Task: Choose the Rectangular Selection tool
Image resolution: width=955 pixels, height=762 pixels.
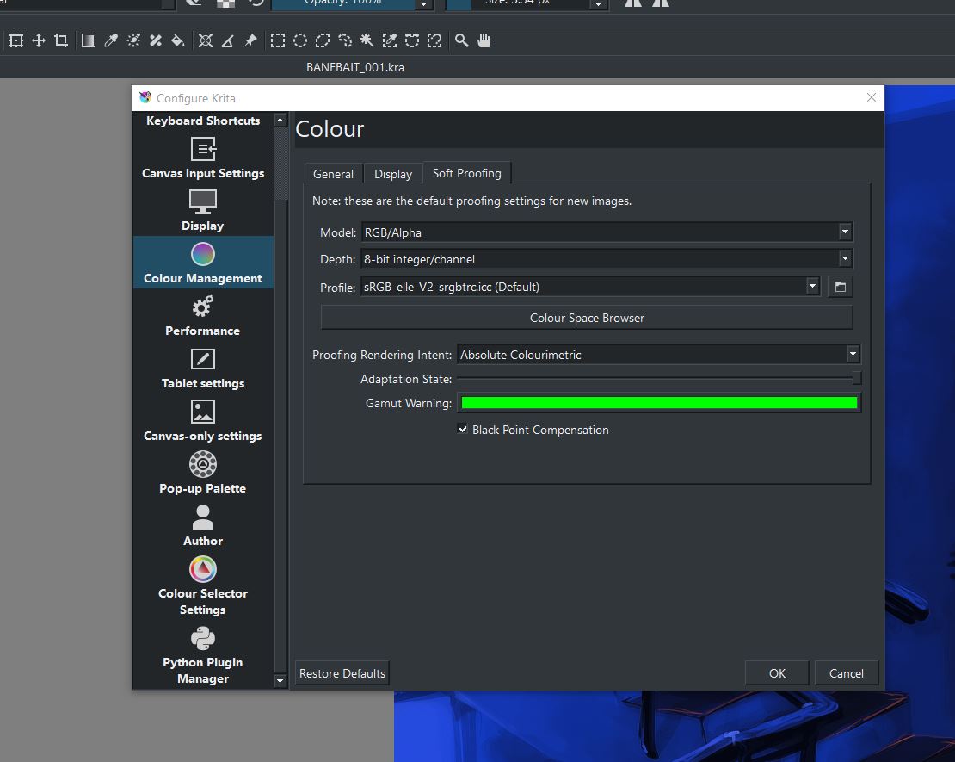Action: tap(278, 40)
